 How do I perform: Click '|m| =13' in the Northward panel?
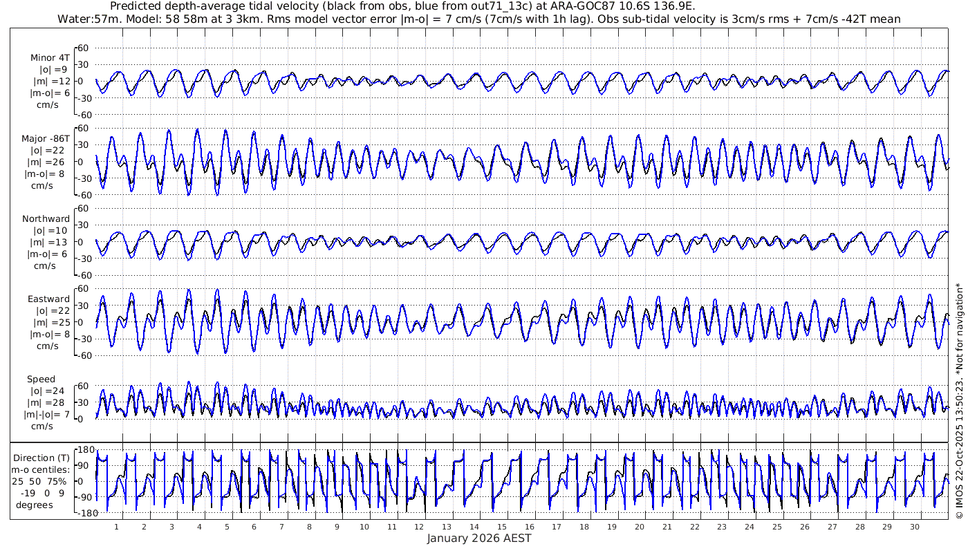[x=50, y=243]
